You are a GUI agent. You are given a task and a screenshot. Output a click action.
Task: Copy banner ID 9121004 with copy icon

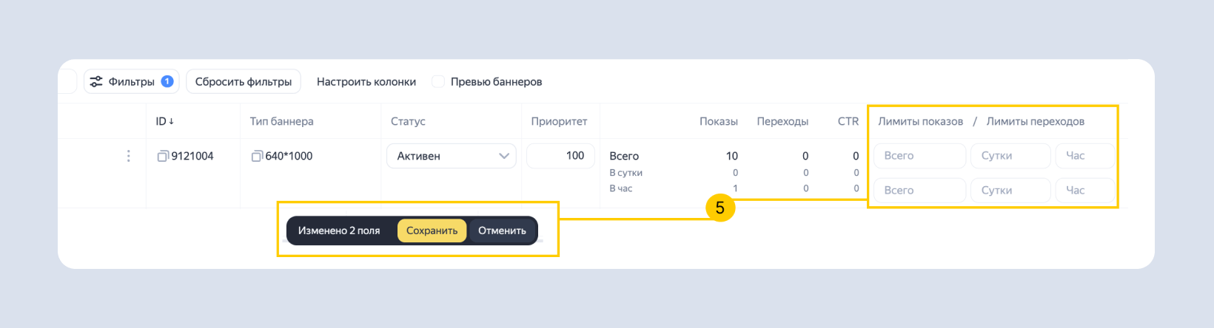(163, 156)
